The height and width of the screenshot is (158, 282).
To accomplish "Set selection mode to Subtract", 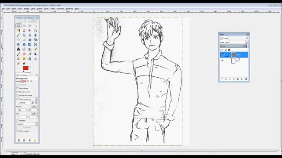I will [x=28, y=81].
